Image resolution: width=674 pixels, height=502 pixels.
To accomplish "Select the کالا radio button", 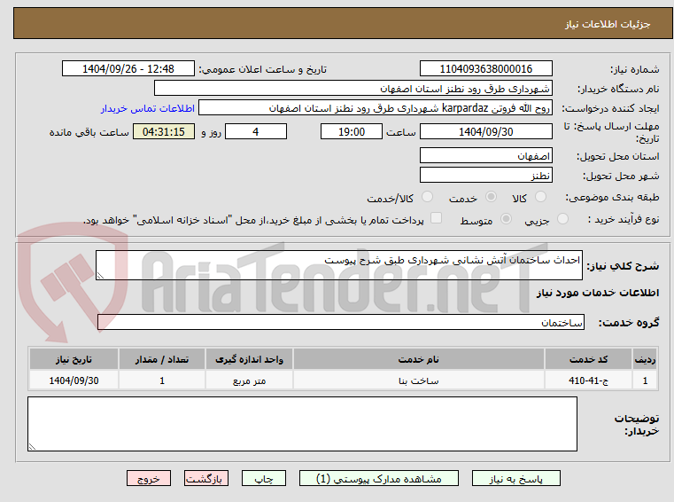I will click(x=540, y=197).
